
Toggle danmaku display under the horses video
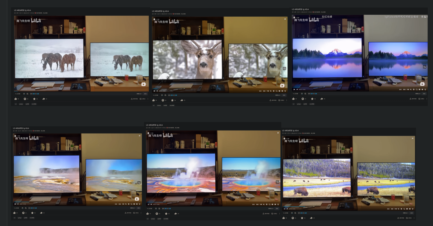(x=24, y=94)
